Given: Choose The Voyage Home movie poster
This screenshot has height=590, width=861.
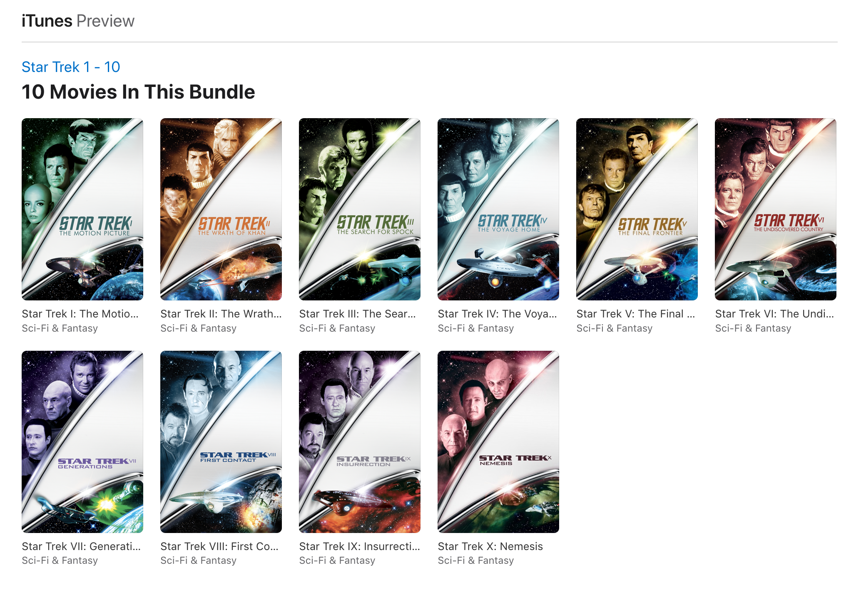Looking at the screenshot, I should (x=498, y=209).
